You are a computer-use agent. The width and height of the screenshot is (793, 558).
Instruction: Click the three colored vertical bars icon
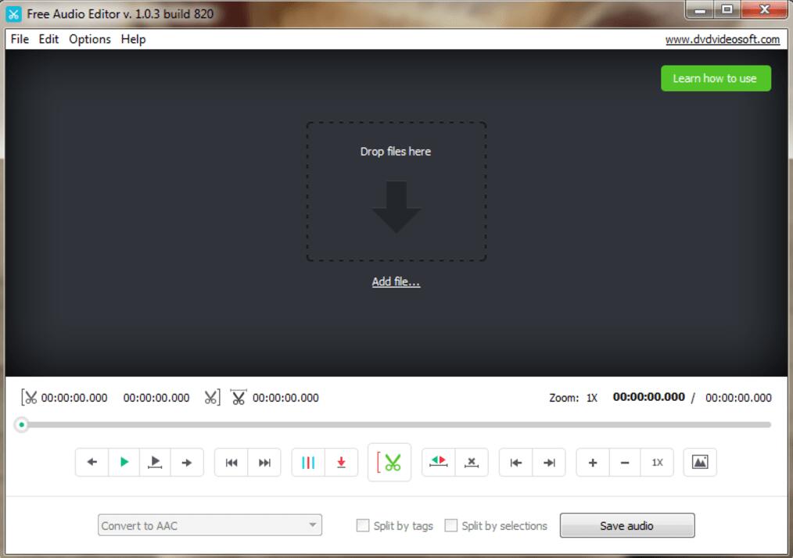(308, 463)
